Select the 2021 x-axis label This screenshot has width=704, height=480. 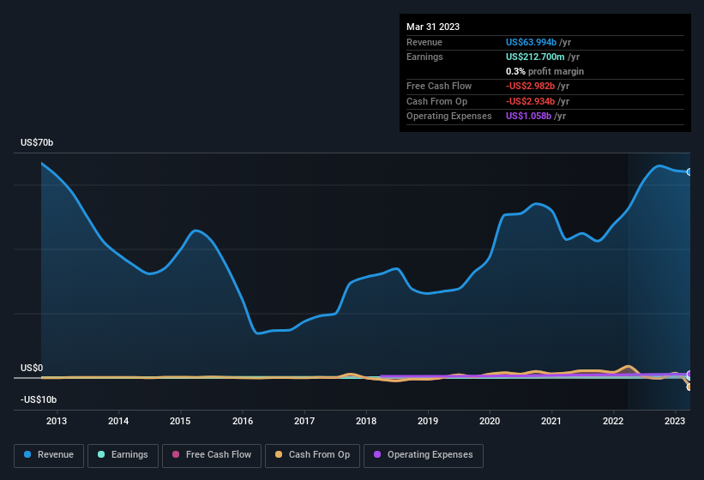click(551, 421)
